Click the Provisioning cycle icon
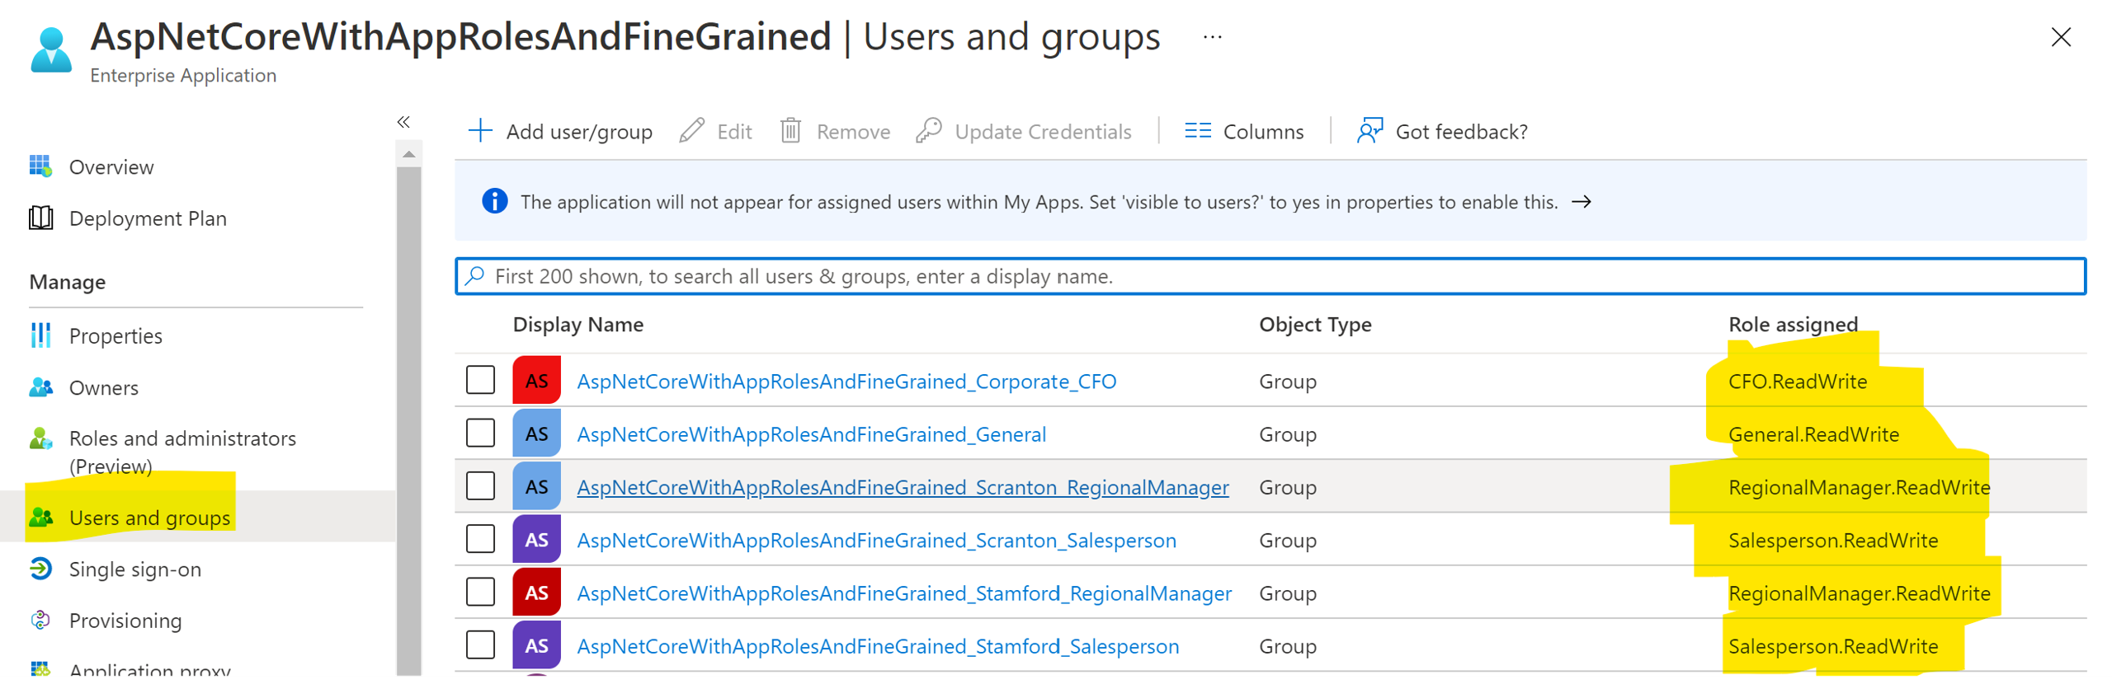Viewport: 2112px width, 684px height. 40,620
